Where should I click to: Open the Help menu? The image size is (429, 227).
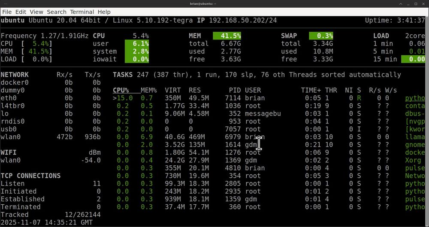104,12
